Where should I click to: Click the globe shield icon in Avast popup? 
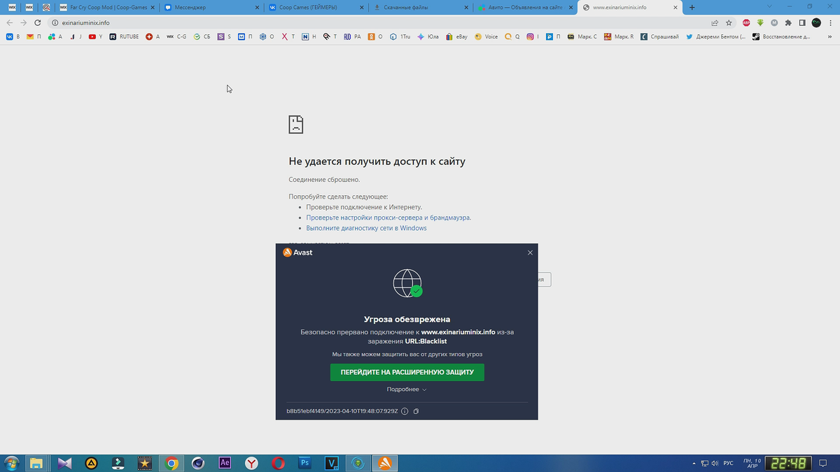[x=407, y=283]
